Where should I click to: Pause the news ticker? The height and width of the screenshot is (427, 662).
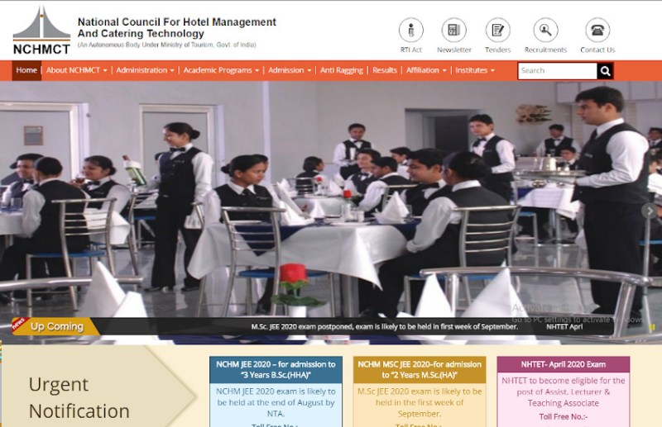coord(652,328)
